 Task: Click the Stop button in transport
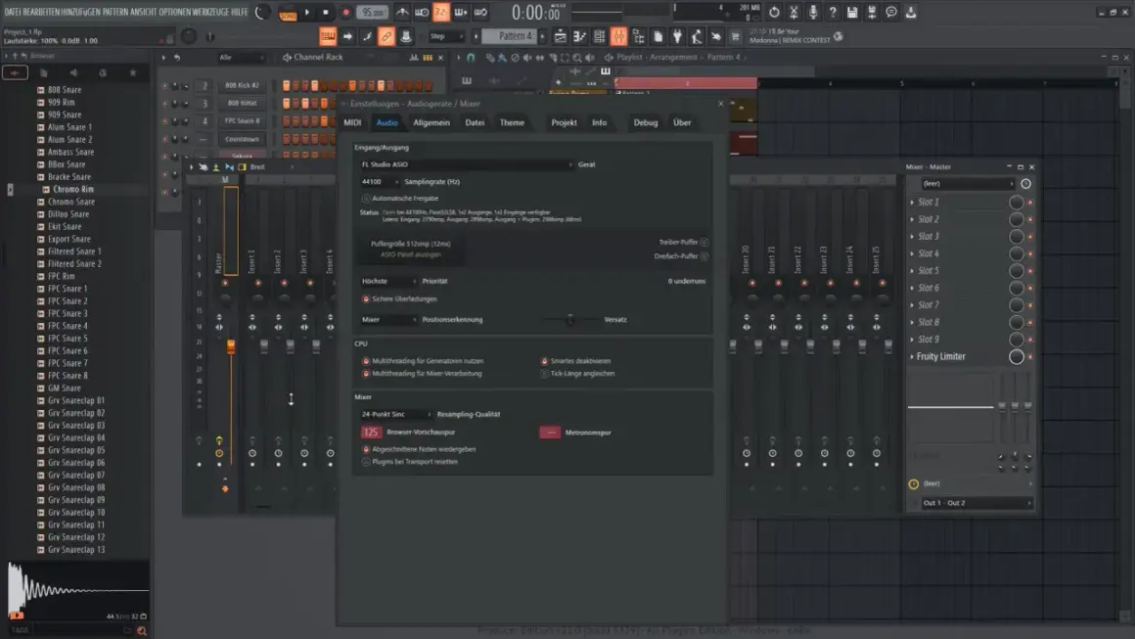[x=326, y=13]
